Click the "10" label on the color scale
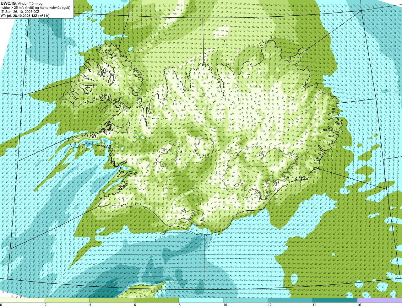Screen dimensions: 402x307 click(x=225, y=305)
